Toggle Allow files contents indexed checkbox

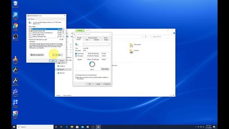tap(76, 77)
